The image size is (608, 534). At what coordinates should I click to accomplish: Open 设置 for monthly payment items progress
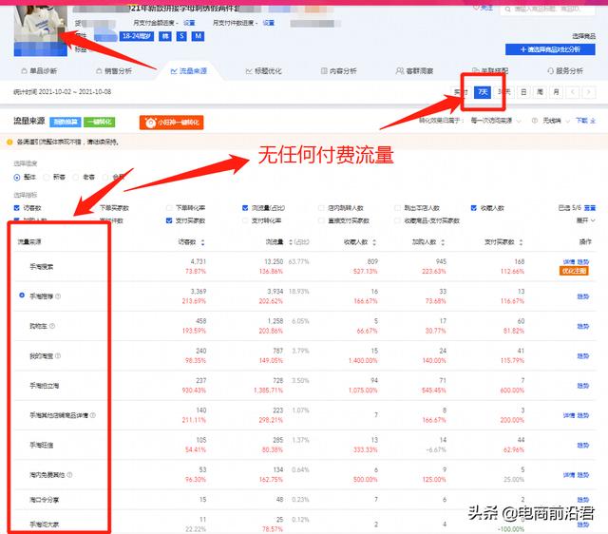pyautogui.click(x=268, y=23)
